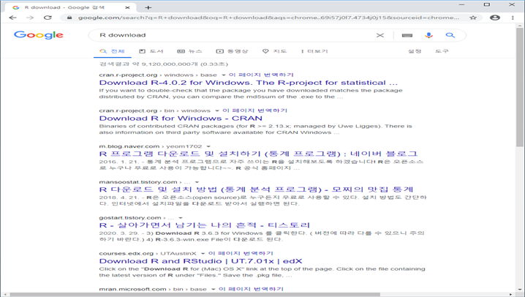The width and height of the screenshot is (525, 297).
Task: Expand dropdown arrow for mran.microsoft.com result
Action: (214, 289)
